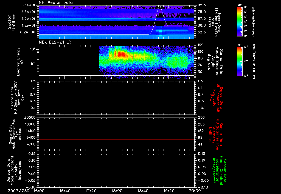
Task: Click the 75.0 elevation tick value
Action: [202, 12]
